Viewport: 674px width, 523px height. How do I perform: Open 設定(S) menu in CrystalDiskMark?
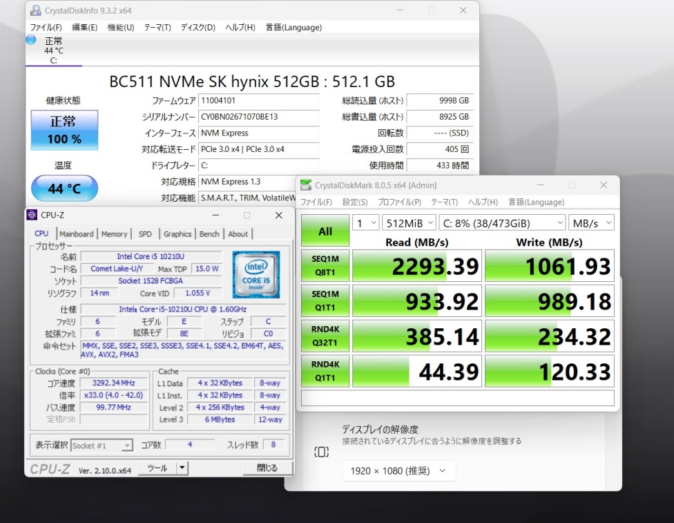[355, 202]
